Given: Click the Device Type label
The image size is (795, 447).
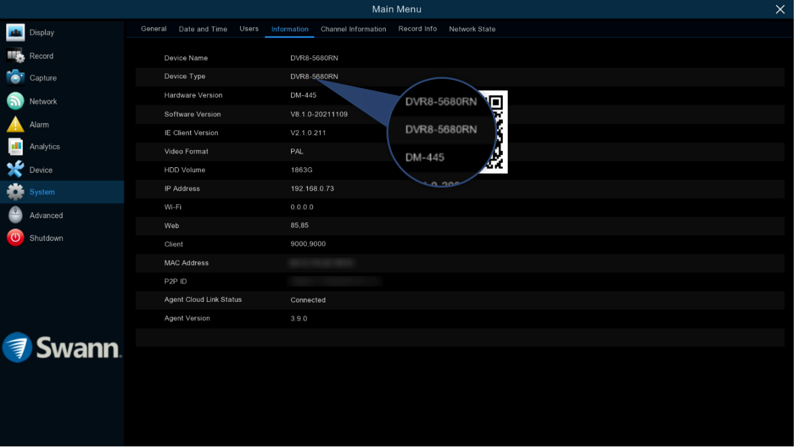Looking at the screenshot, I should (185, 76).
